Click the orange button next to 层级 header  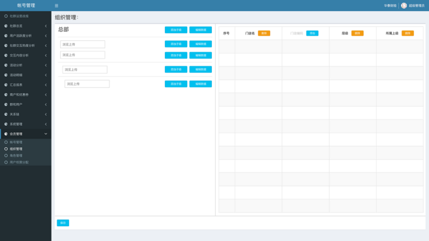tap(357, 33)
